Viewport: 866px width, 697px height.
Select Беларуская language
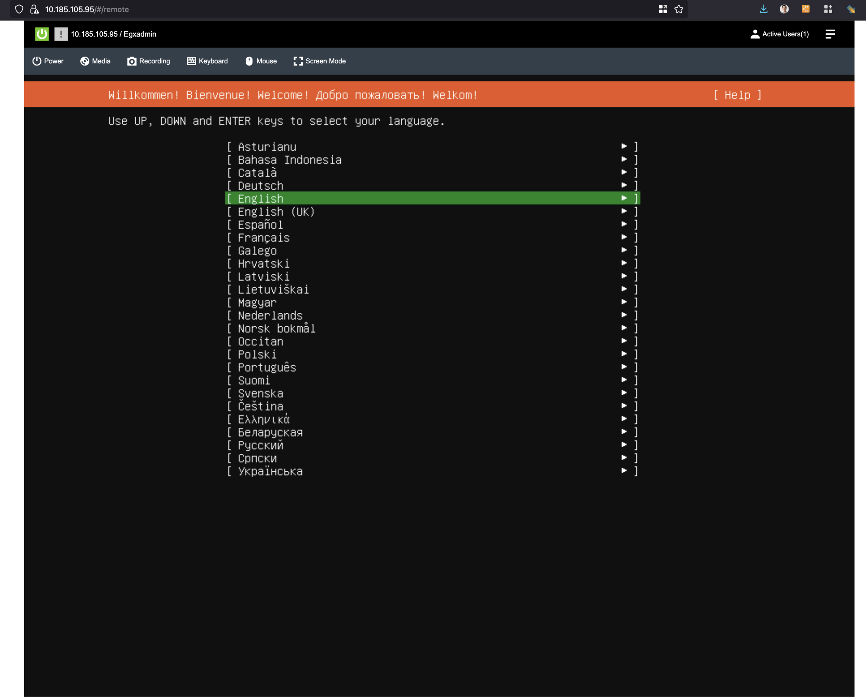point(432,432)
